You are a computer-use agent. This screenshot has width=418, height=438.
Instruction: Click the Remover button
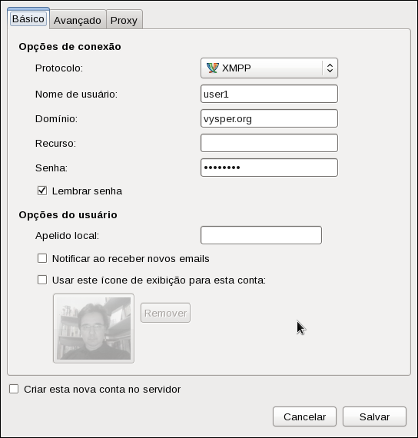pos(165,313)
